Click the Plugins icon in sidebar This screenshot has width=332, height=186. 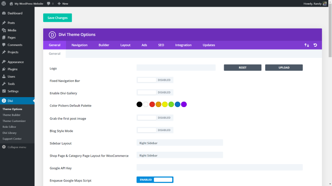coord(4,69)
